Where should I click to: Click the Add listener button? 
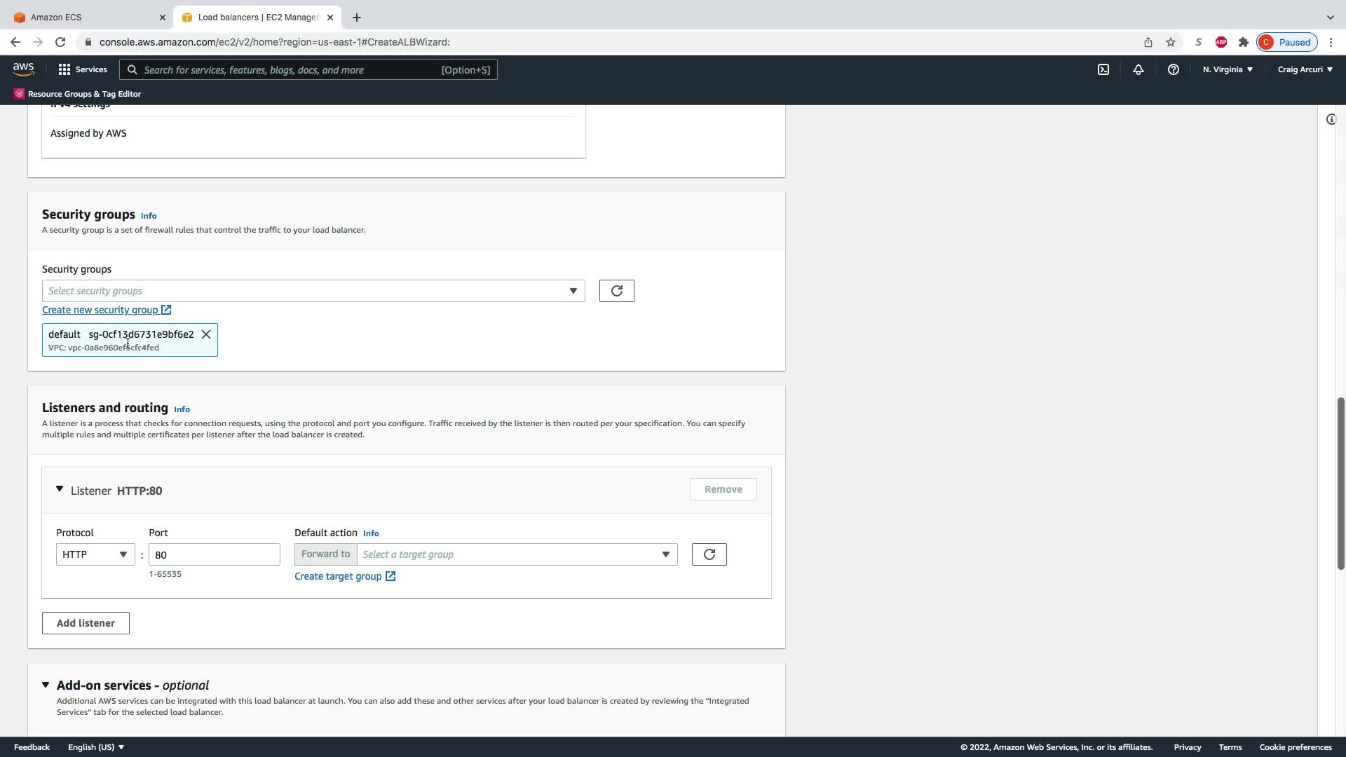(x=86, y=623)
